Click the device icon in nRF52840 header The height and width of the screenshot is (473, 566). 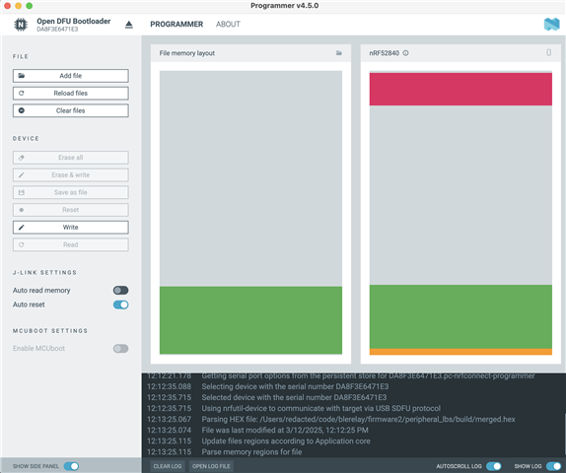click(x=548, y=52)
